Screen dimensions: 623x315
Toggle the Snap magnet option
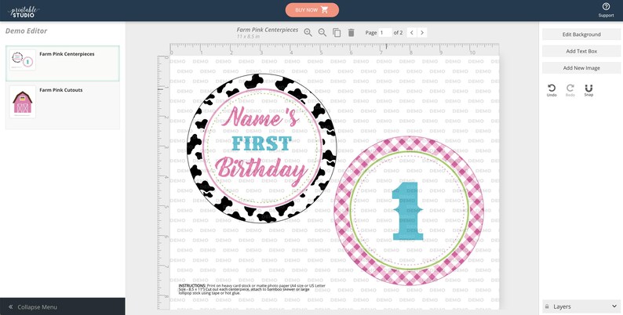pyautogui.click(x=588, y=90)
